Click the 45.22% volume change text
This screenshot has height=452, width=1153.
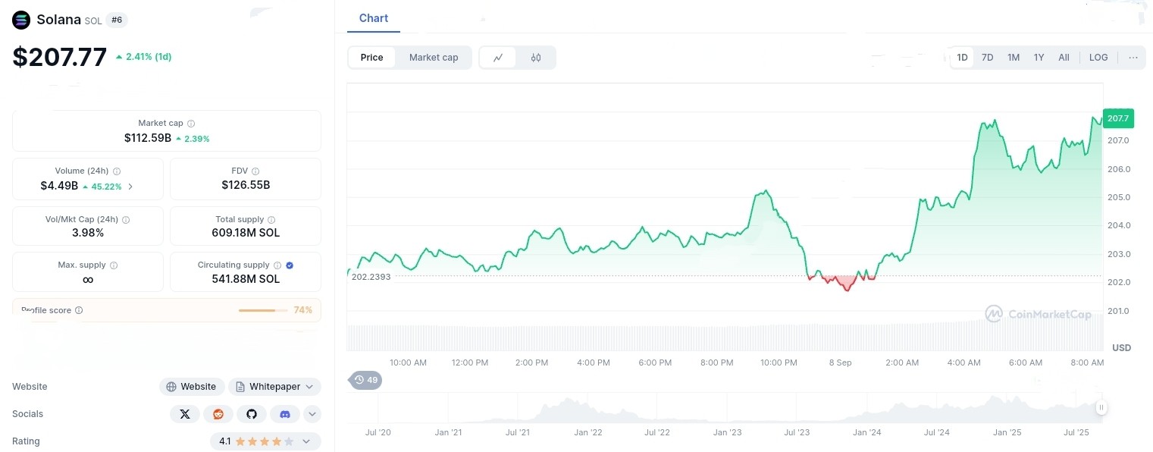click(x=105, y=187)
